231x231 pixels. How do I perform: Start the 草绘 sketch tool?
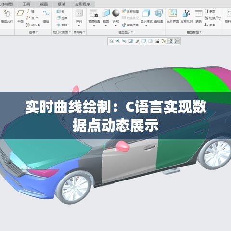click(46, 16)
